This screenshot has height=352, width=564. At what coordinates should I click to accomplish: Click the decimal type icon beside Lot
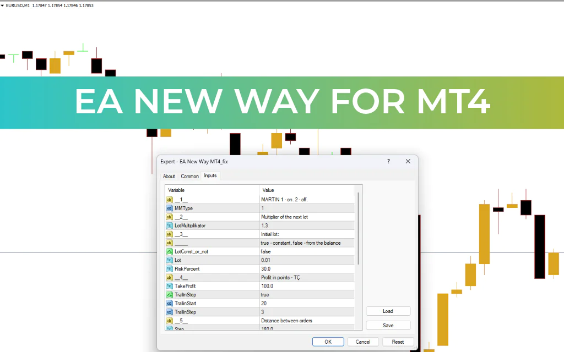pos(169,260)
